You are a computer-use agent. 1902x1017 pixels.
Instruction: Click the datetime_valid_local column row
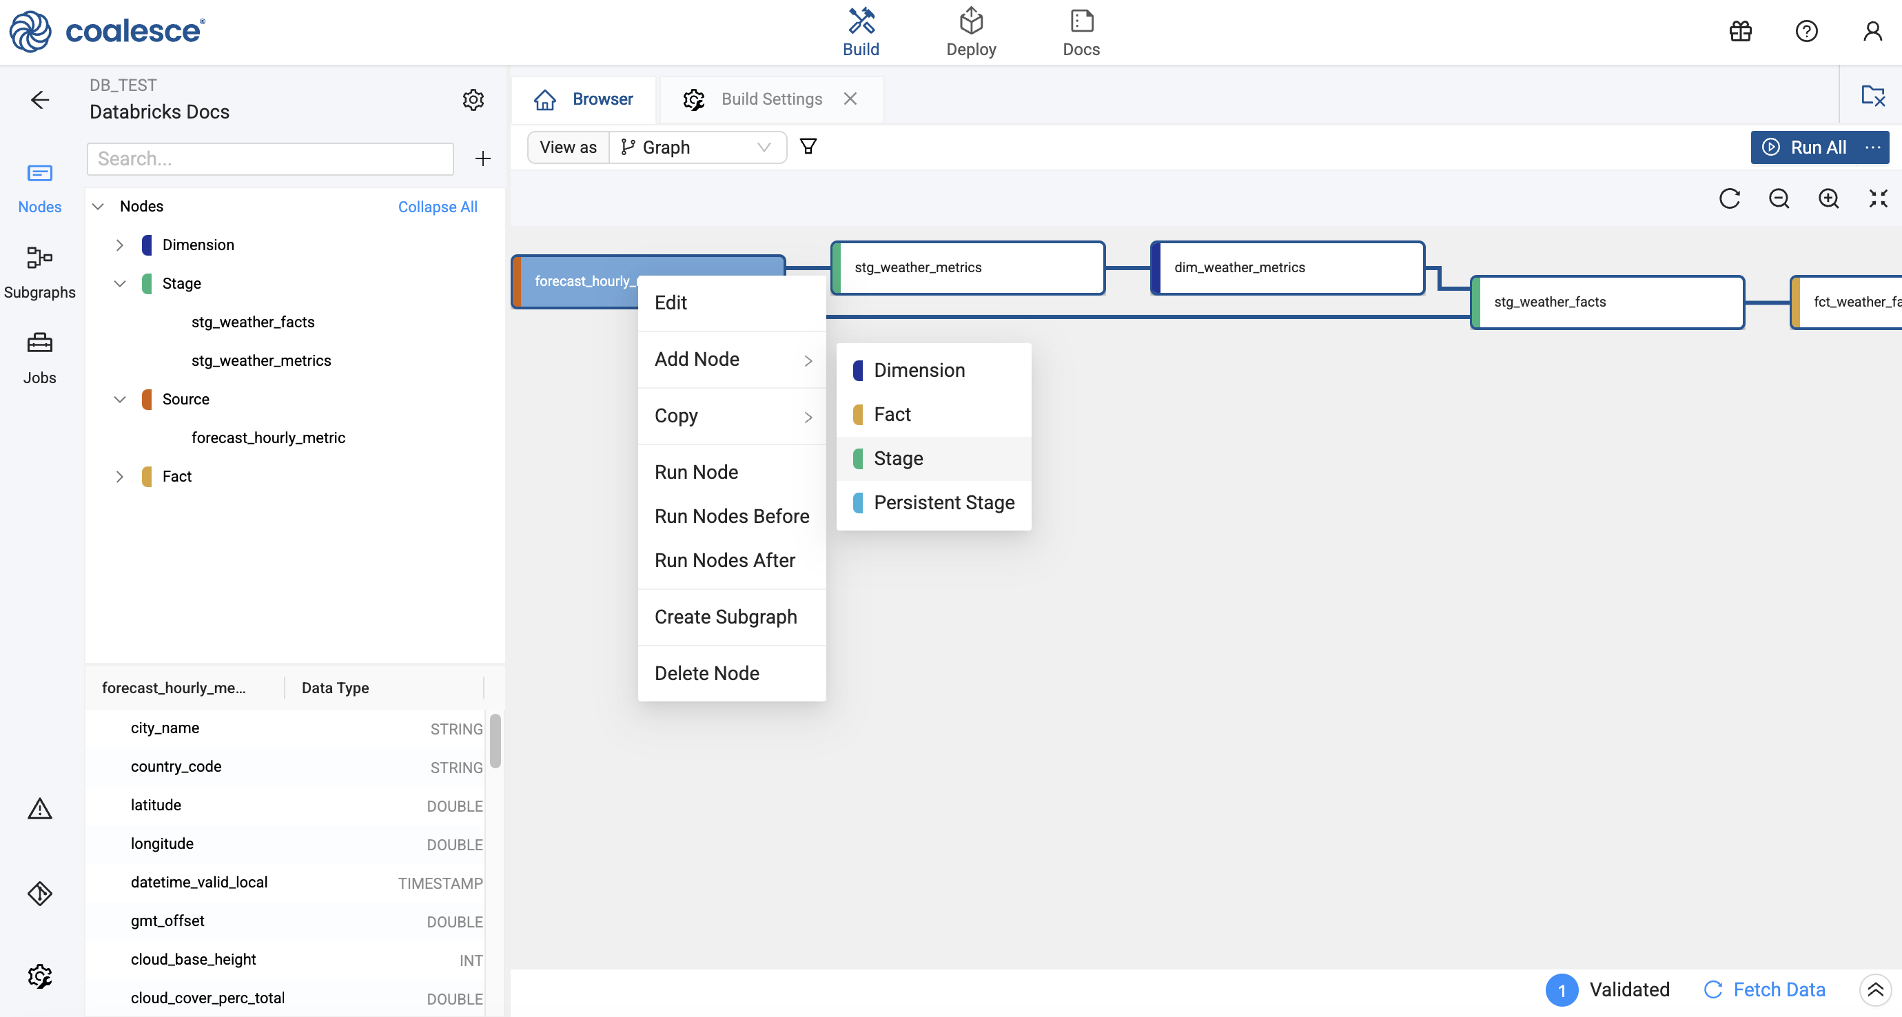tap(286, 883)
